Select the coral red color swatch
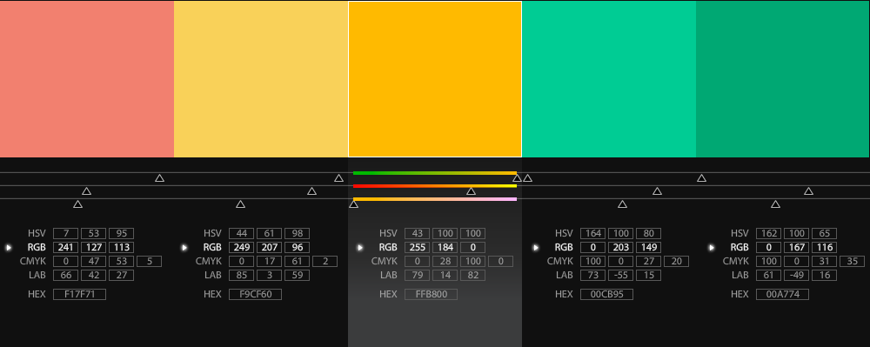Screen dimensions: 870x347 86,79
